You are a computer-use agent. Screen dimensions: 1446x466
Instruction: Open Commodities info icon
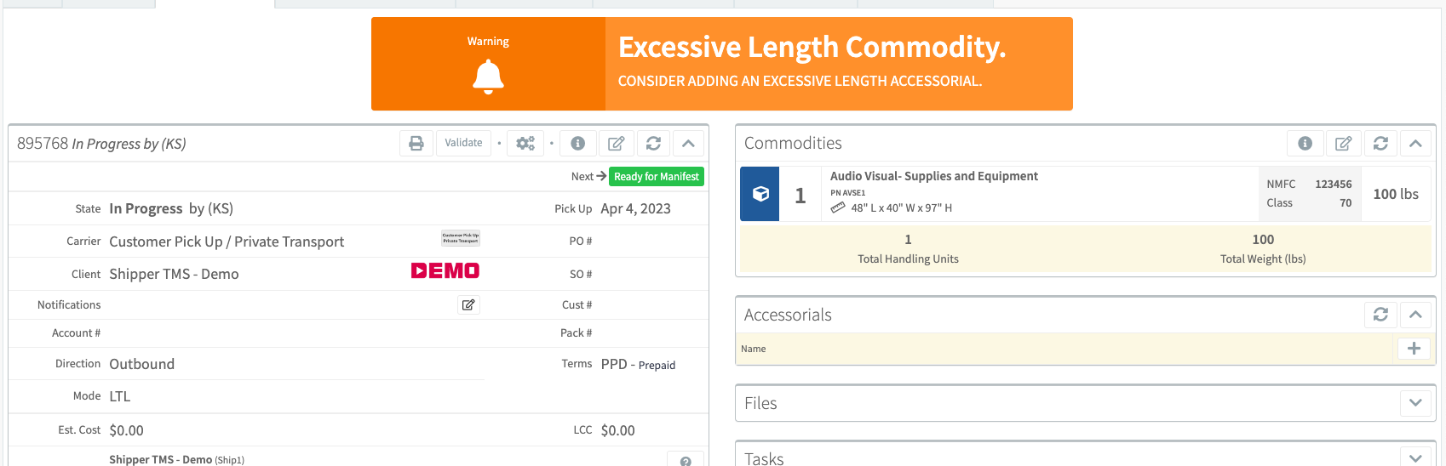(1305, 143)
